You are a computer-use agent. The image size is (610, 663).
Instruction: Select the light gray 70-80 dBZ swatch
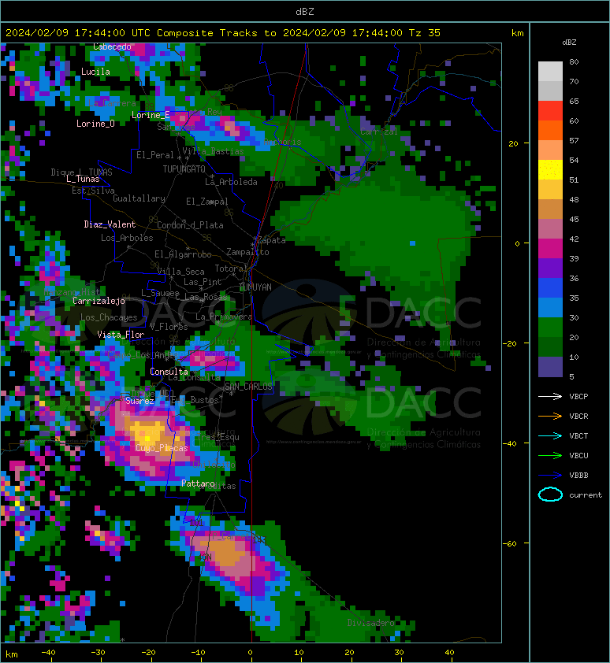550,72
